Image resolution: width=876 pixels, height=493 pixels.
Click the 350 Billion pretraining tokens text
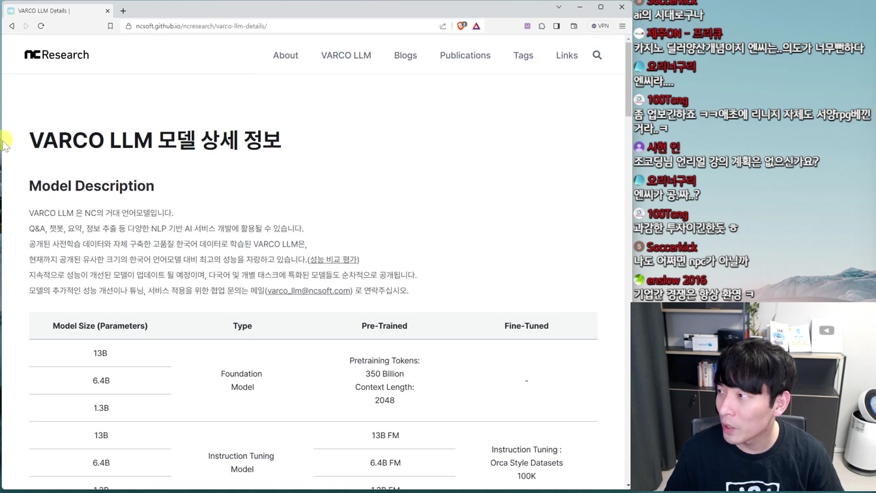point(385,374)
